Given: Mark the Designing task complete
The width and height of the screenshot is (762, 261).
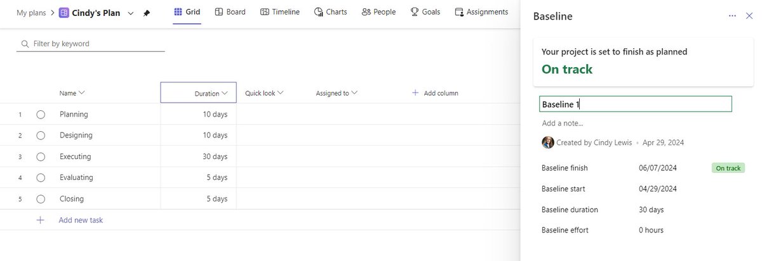Looking at the screenshot, I should [41, 135].
